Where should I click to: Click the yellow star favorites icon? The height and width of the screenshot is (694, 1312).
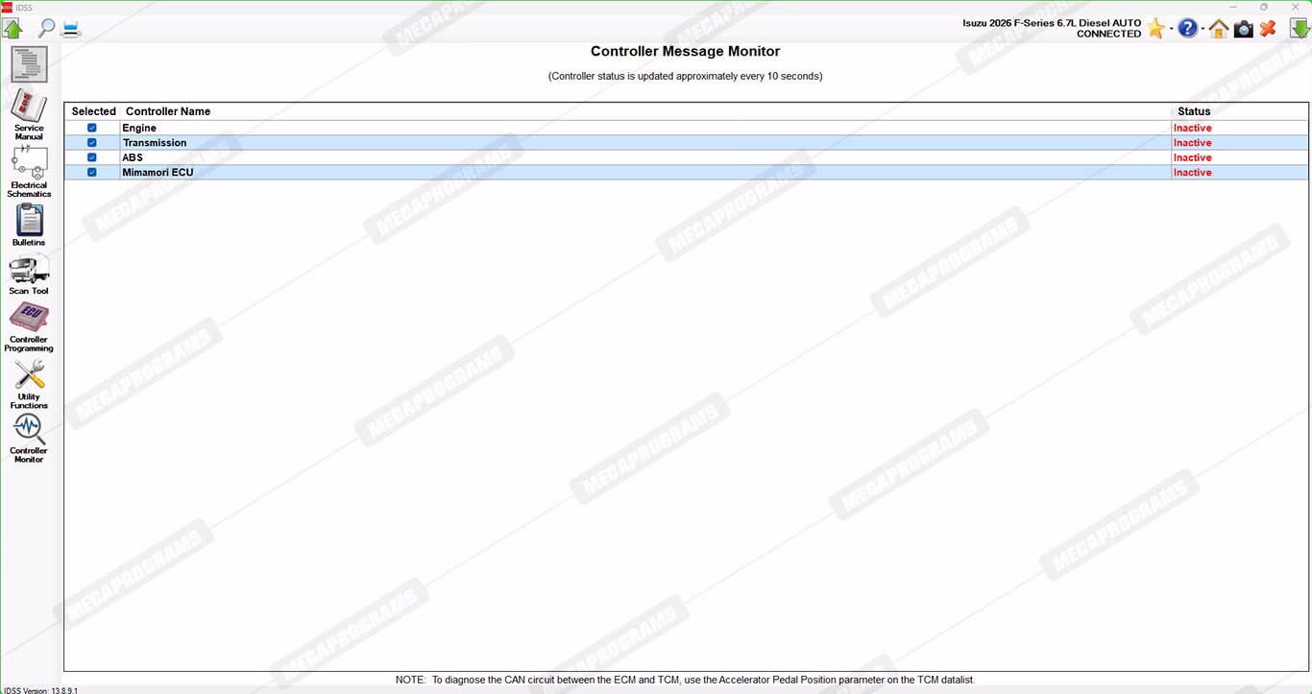coord(1155,29)
